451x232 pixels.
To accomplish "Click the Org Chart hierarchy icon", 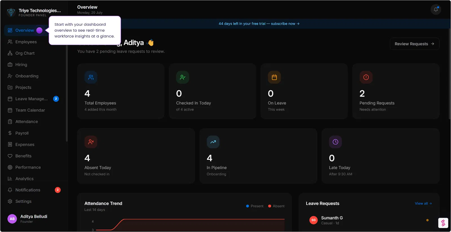I will point(10,53).
